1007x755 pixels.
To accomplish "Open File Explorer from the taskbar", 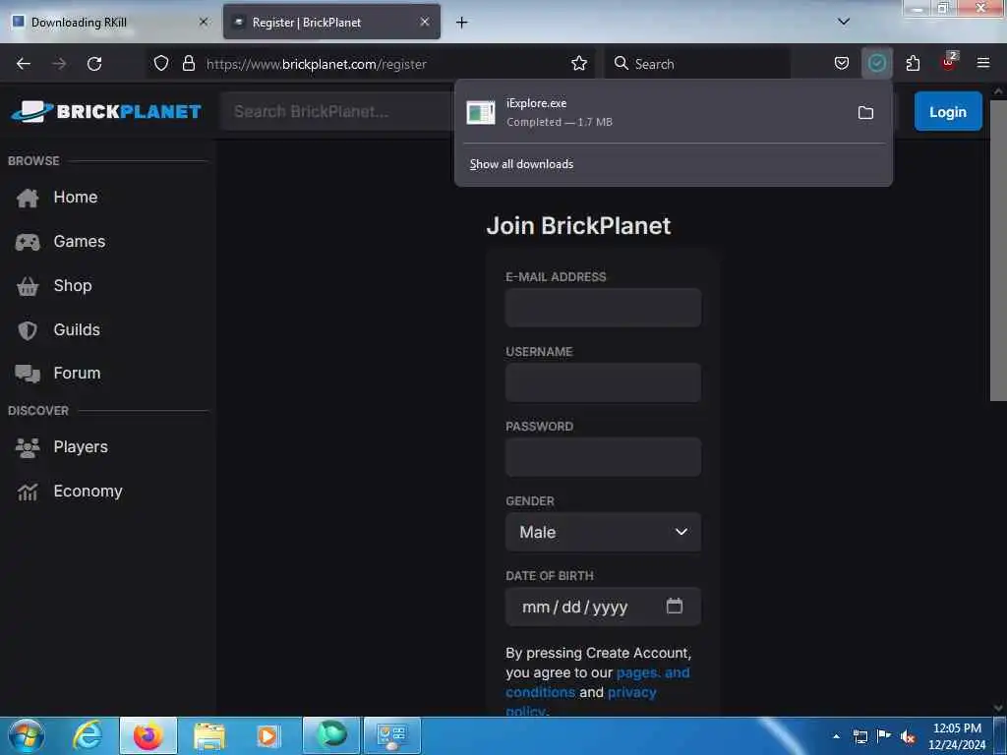I will click(209, 735).
